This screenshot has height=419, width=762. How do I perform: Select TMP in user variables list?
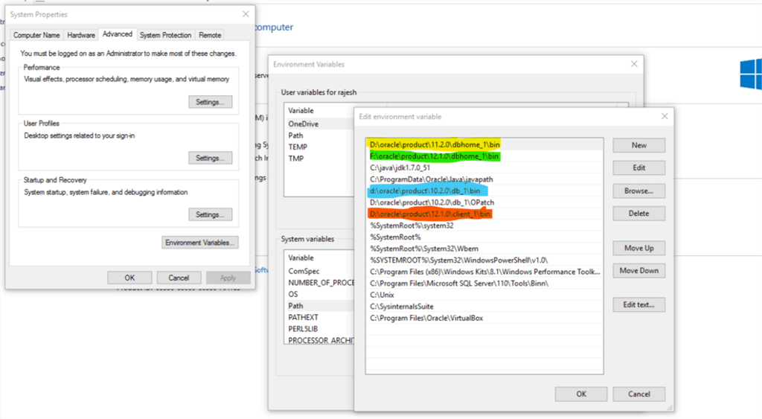319,159
